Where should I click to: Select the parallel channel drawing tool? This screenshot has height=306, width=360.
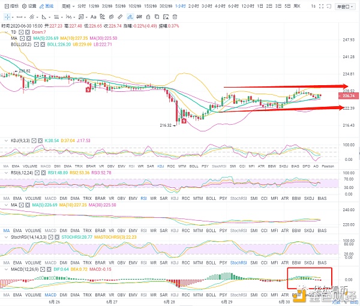coord(32,17)
